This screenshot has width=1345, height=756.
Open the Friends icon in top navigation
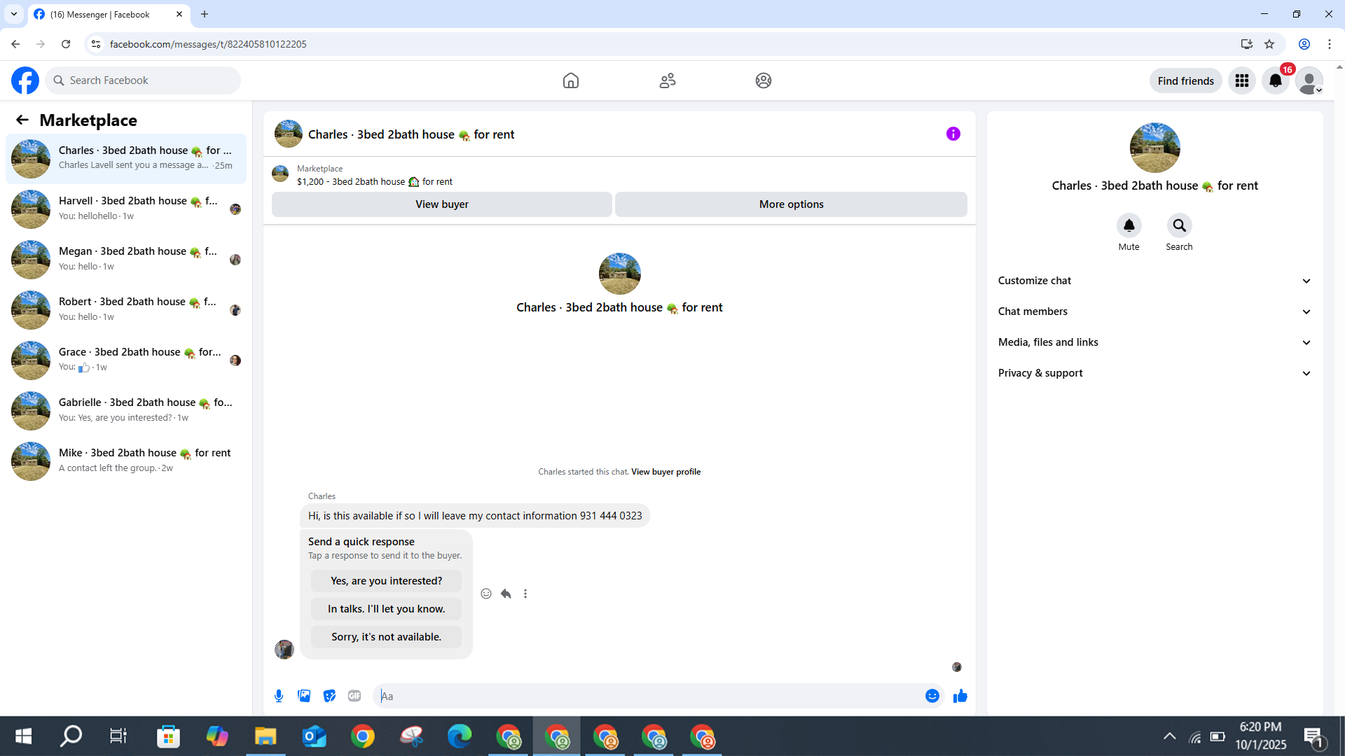point(668,80)
